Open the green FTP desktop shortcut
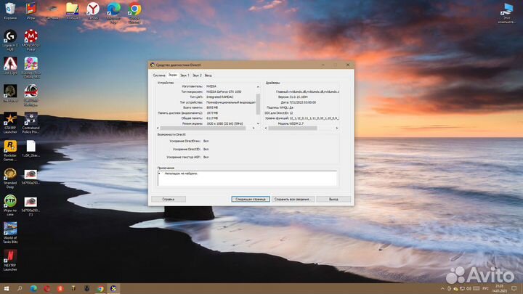Screen dimensions: 523x294 (x=10, y=205)
